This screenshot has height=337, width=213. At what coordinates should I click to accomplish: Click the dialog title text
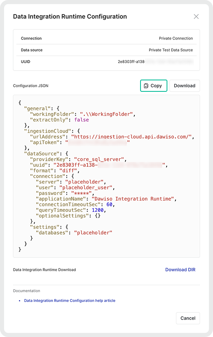pos(70,17)
